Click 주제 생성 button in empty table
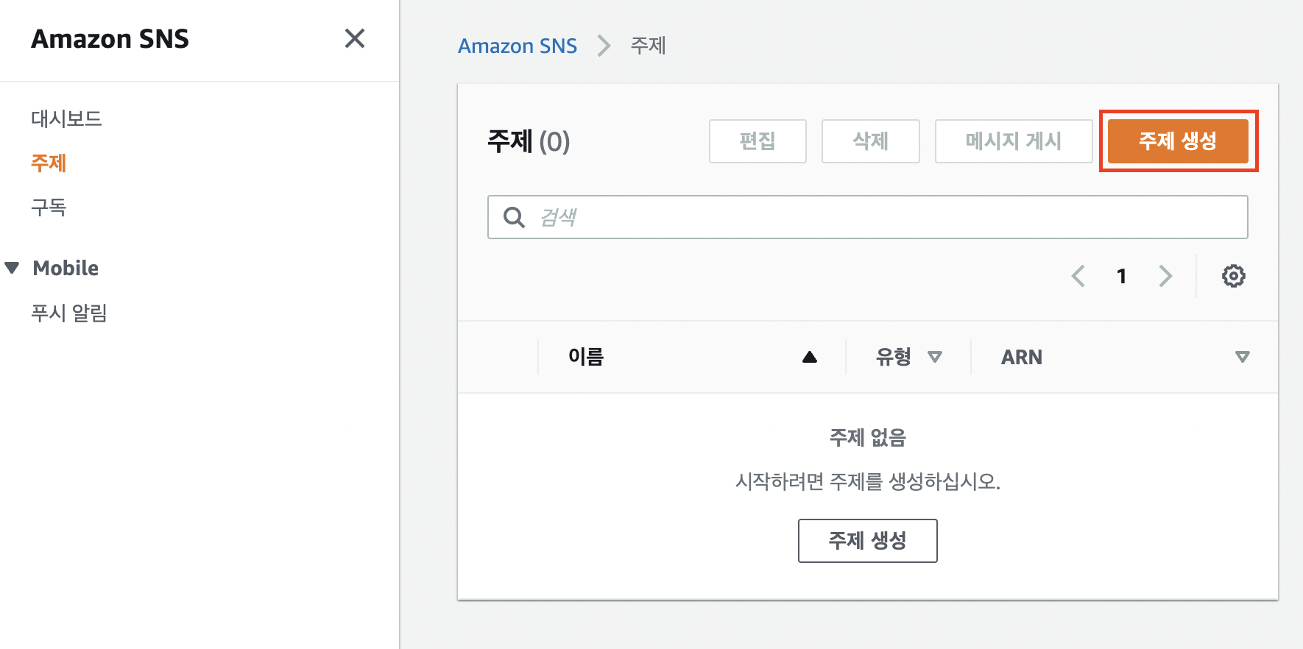Image resolution: width=1303 pixels, height=649 pixels. coord(867,541)
